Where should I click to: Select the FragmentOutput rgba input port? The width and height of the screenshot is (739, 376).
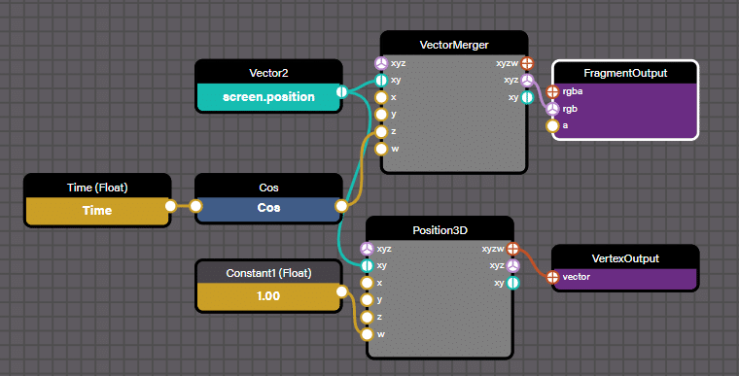point(552,91)
